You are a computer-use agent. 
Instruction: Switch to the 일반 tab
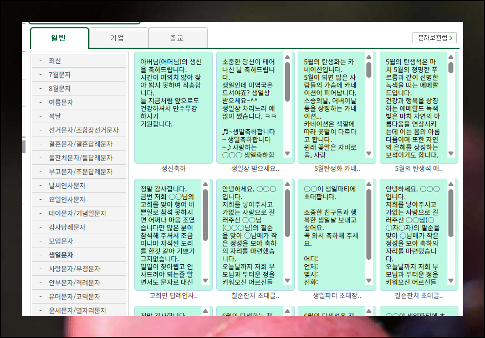(59, 38)
